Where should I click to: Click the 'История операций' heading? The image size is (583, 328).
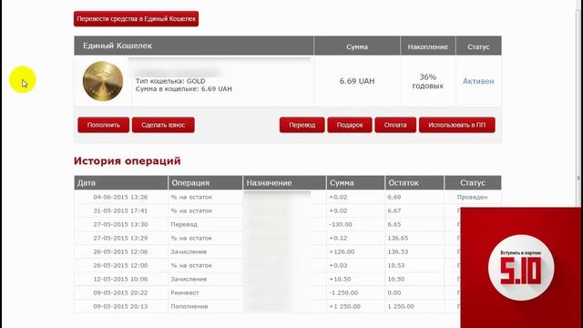128,161
